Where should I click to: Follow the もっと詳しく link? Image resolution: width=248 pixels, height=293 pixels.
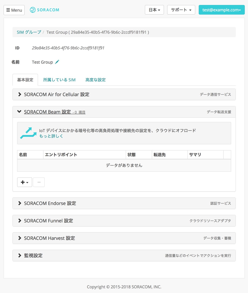point(51,136)
